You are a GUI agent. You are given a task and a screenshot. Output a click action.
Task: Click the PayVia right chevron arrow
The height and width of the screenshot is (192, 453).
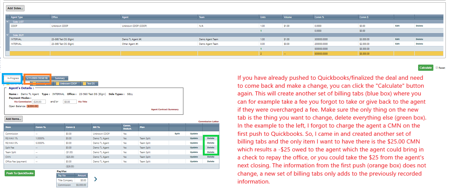coord(96,179)
